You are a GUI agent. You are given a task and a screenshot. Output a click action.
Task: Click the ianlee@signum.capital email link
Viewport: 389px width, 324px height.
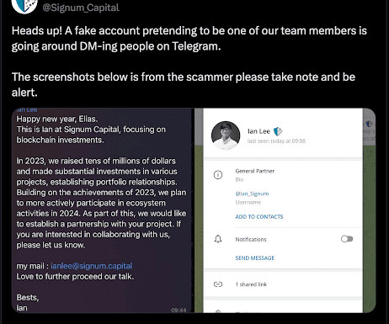(92, 266)
